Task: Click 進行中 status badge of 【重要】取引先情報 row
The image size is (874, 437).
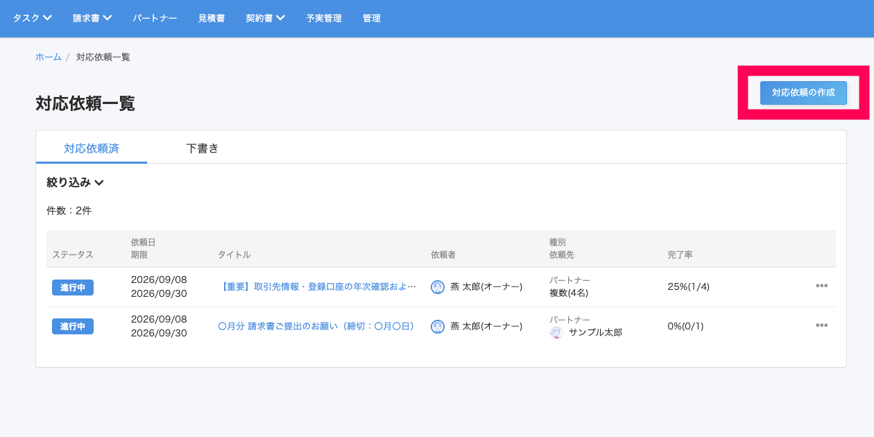Action: (x=73, y=287)
